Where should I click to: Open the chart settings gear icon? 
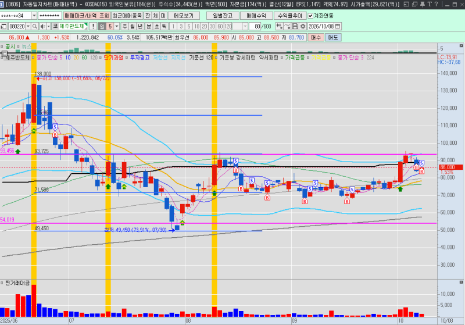tap(303, 26)
